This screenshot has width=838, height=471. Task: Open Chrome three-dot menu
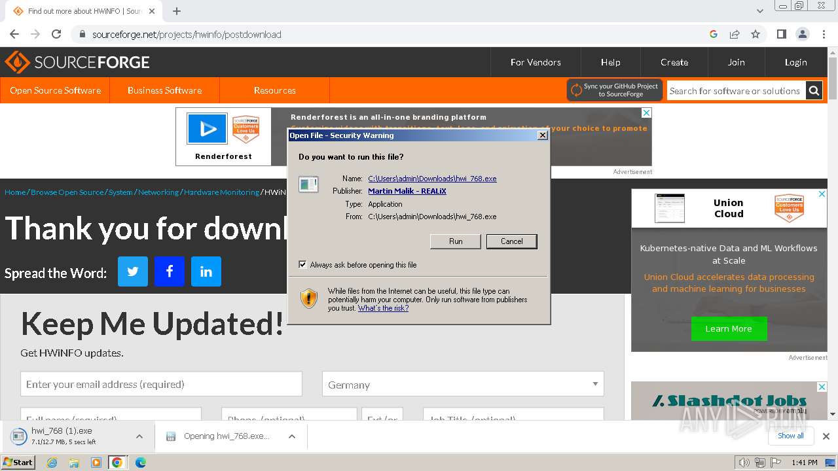[824, 34]
